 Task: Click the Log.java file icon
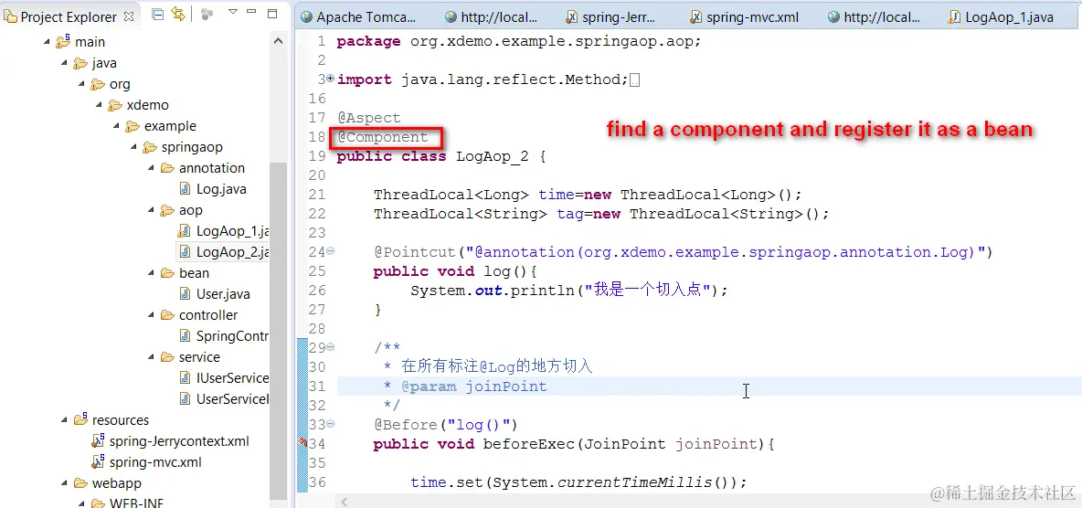tap(185, 189)
